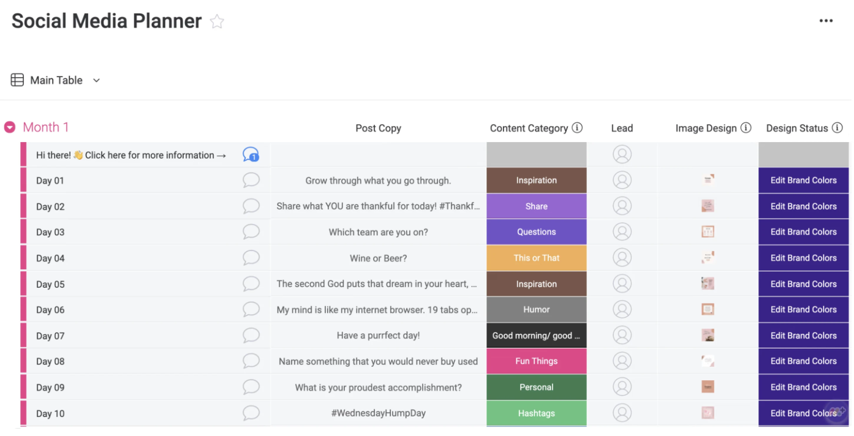Click the #WednesdayHumpDay post copy cell
This screenshot has height=436, width=854.
pyautogui.click(x=378, y=413)
